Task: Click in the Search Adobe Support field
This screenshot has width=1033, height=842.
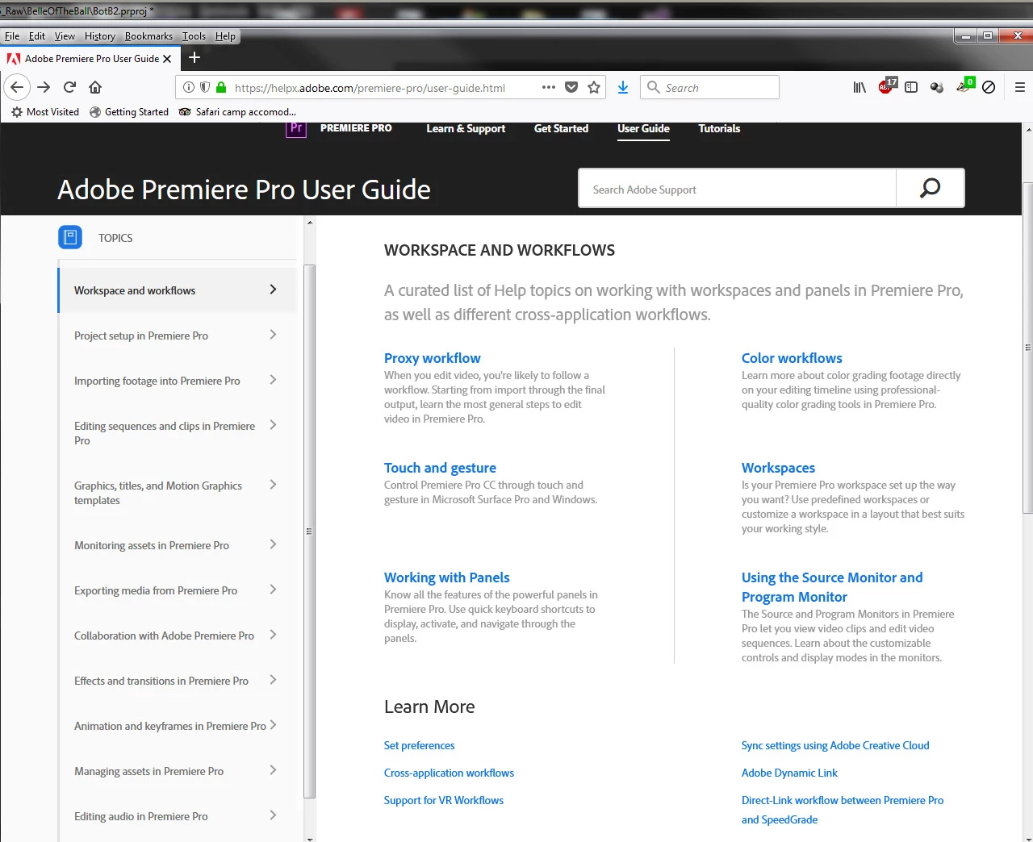Action: pyautogui.click(x=738, y=188)
